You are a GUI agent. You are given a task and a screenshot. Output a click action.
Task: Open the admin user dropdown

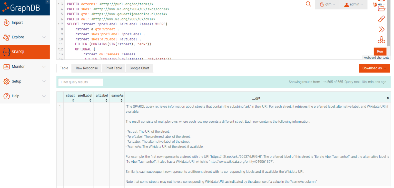(353, 4)
